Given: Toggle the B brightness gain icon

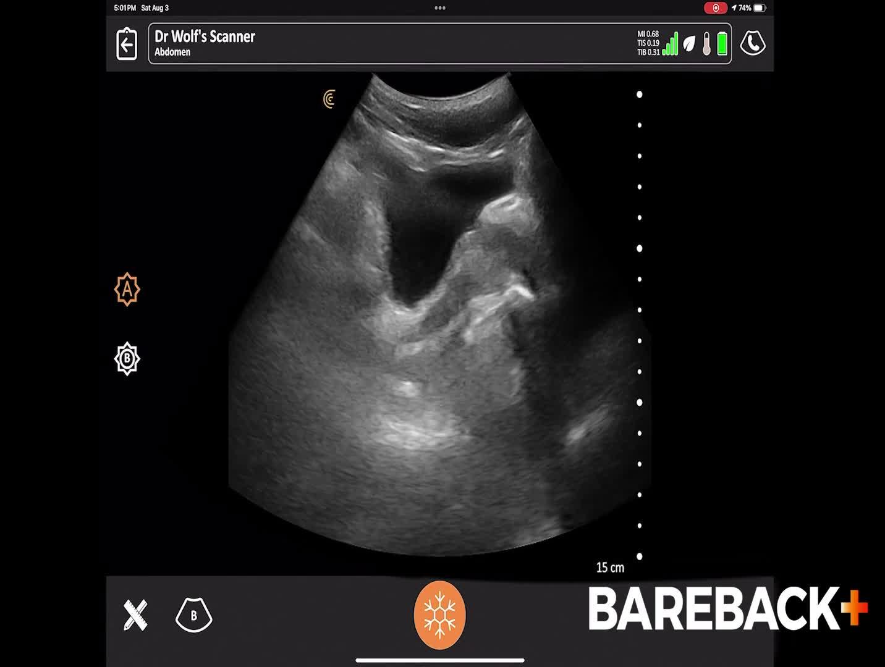Looking at the screenshot, I should coord(127,358).
